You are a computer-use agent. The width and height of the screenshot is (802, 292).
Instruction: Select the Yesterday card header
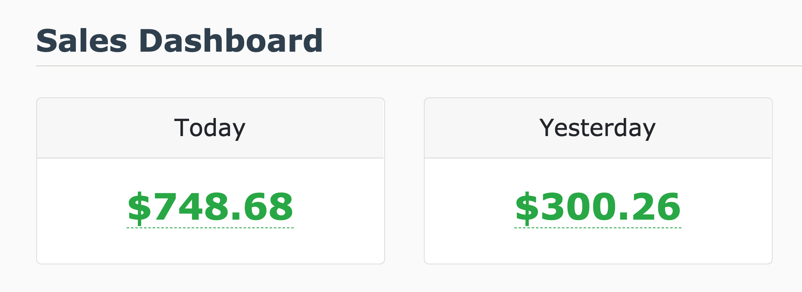(598, 128)
